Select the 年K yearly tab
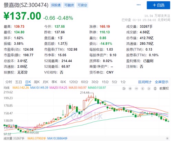Viewport: 172px width, 141px height. [63, 82]
